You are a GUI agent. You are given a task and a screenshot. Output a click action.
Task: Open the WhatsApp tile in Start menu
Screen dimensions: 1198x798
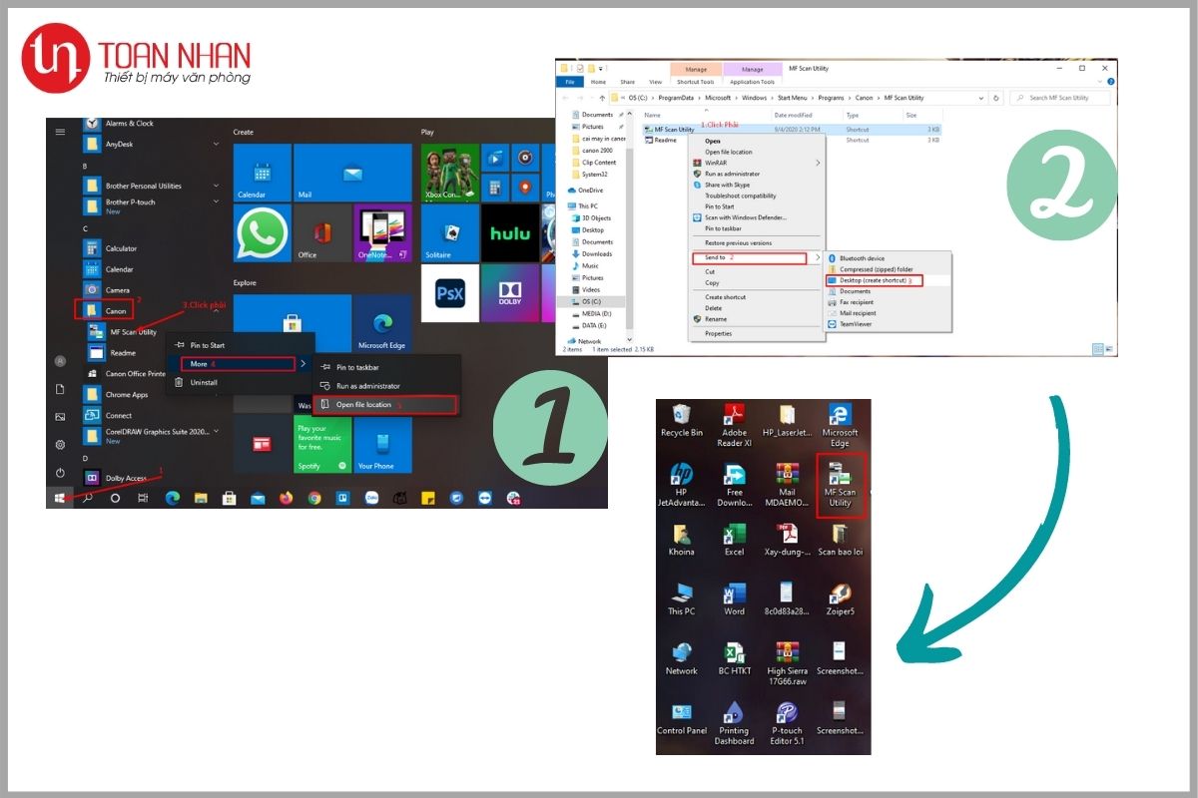263,233
